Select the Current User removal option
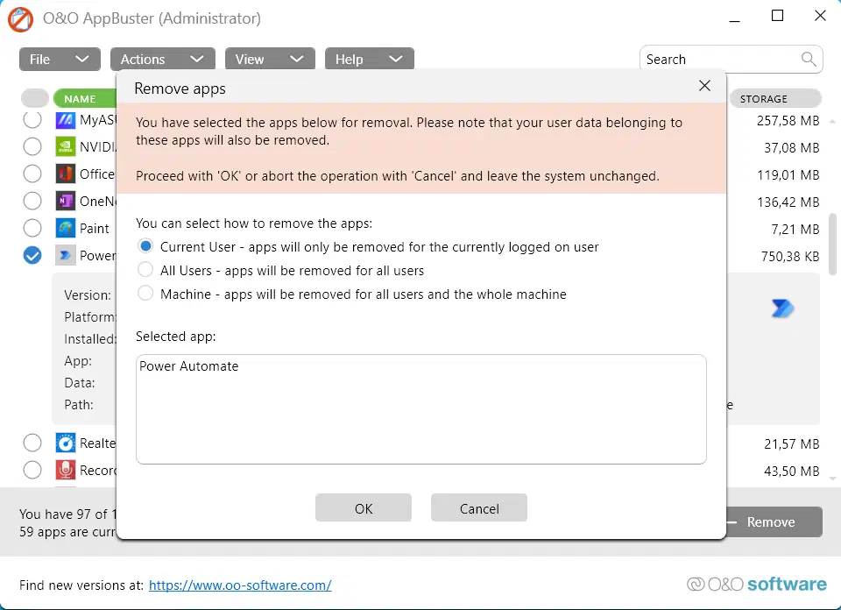 (145, 246)
